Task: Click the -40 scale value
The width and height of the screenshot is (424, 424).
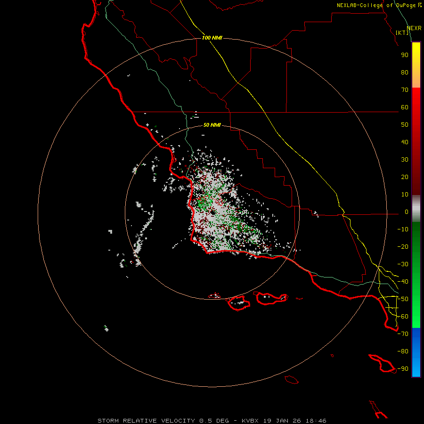Action: [403, 282]
